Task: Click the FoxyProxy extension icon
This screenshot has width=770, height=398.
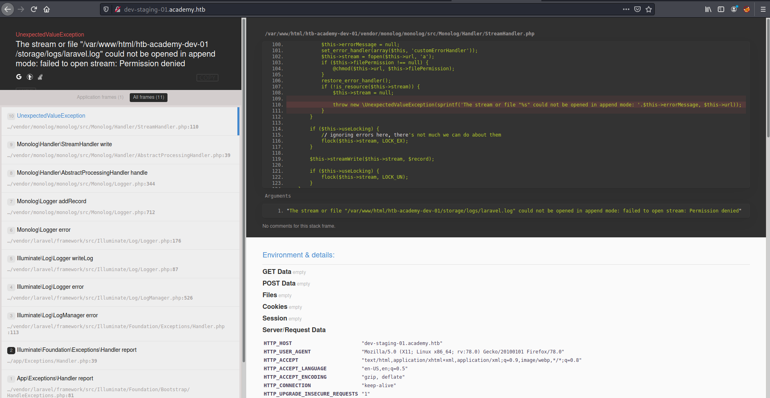Action: point(746,9)
